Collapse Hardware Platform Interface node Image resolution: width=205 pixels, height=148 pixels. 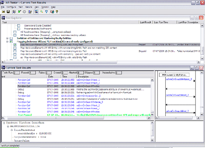[x=4, y=123]
